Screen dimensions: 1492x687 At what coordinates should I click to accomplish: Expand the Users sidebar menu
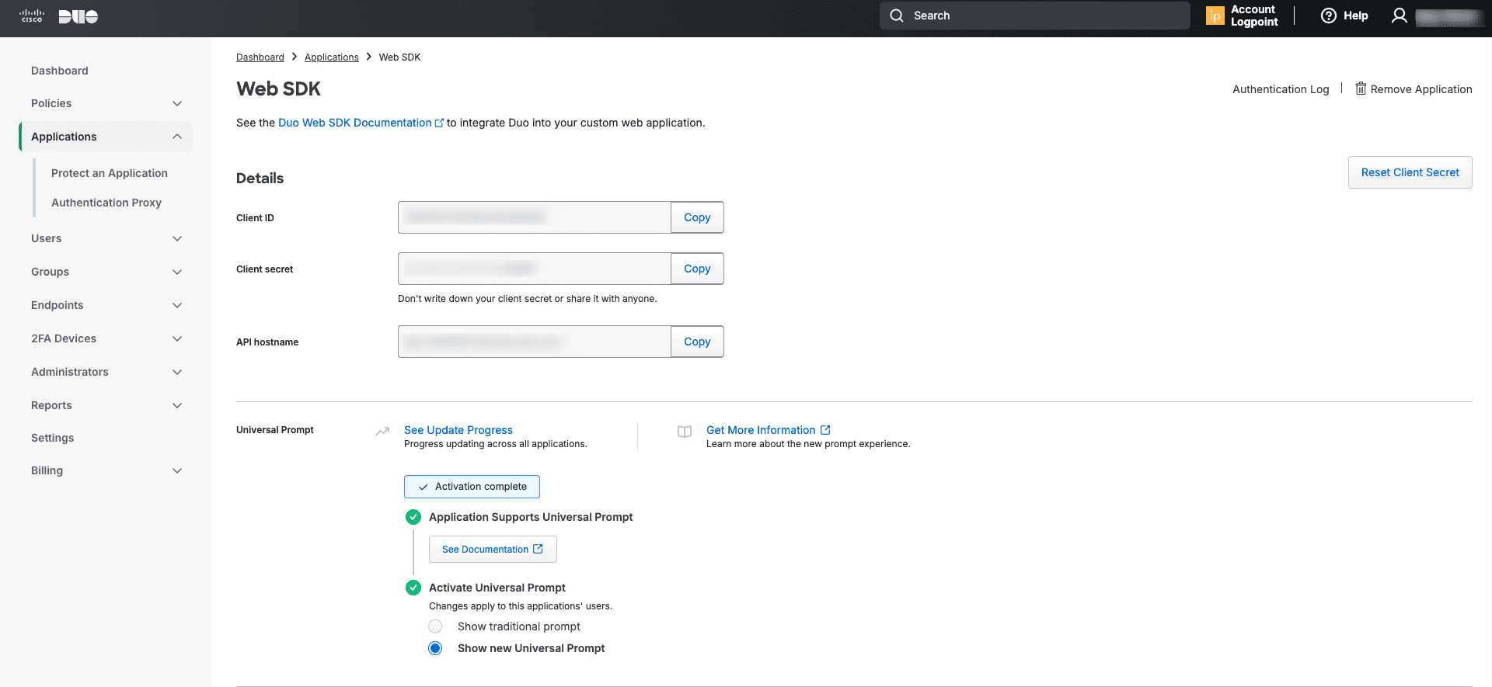177,238
